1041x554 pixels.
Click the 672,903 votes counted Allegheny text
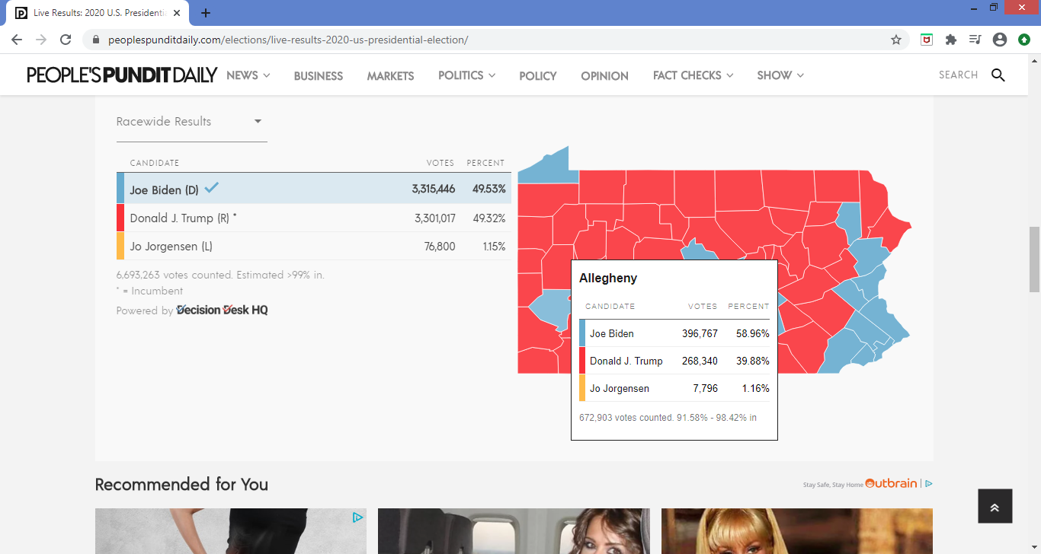click(668, 418)
